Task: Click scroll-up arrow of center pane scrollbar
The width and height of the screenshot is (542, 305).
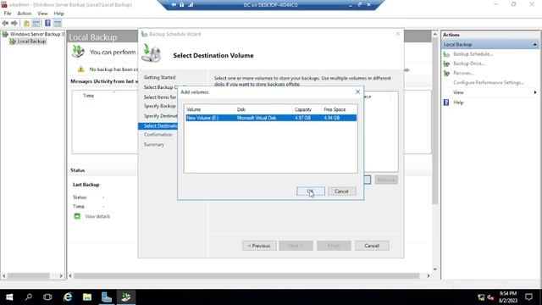Action: pos(434,34)
